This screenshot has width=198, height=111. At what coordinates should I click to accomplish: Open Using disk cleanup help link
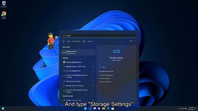coord(105,78)
